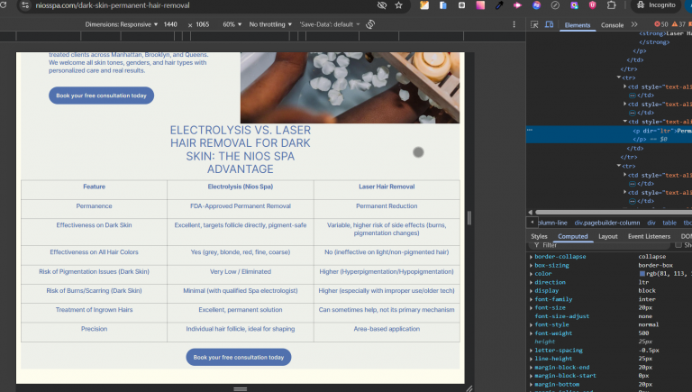Viewport: 692px width, 392px height.
Task: Open the Layout tab
Action: [x=607, y=236]
